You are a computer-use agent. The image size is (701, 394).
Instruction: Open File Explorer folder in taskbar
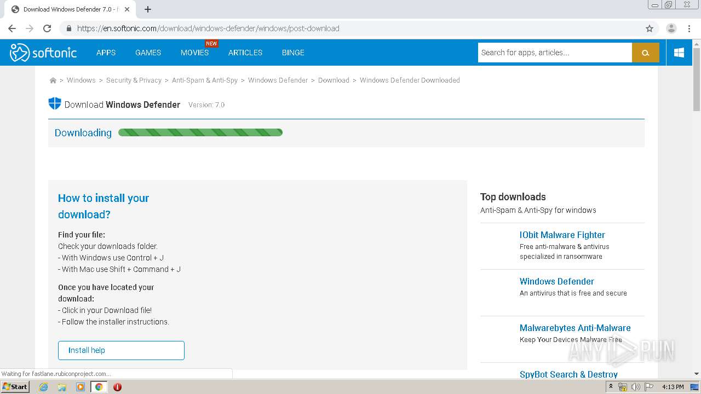(x=62, y=387)
